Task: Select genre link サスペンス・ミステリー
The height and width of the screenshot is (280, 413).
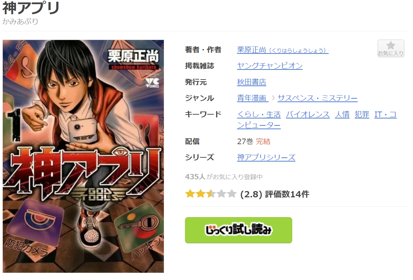Action: [318, 98]
